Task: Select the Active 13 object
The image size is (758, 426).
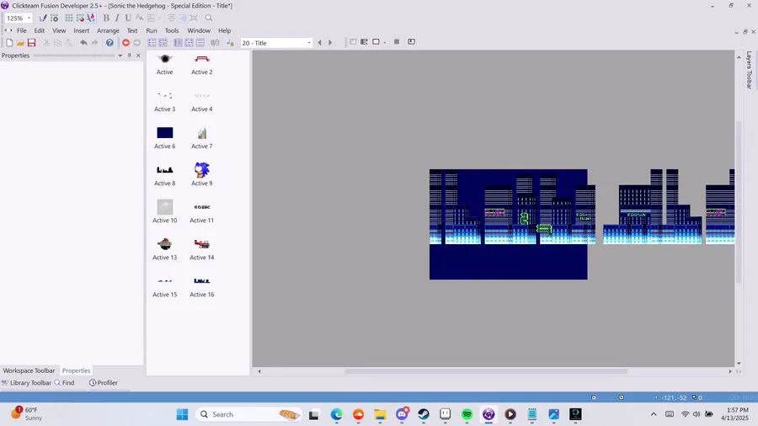Action: coord(165,248)
